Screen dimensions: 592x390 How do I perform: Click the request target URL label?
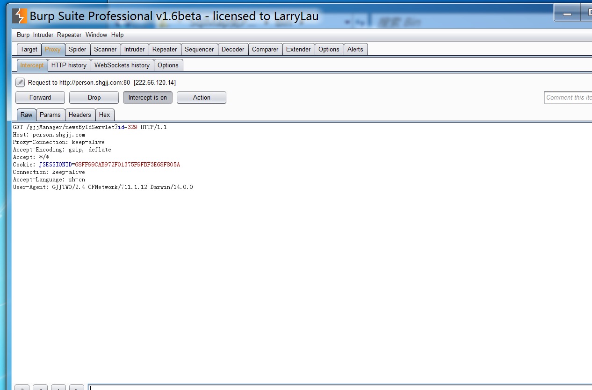click(102, 83)
